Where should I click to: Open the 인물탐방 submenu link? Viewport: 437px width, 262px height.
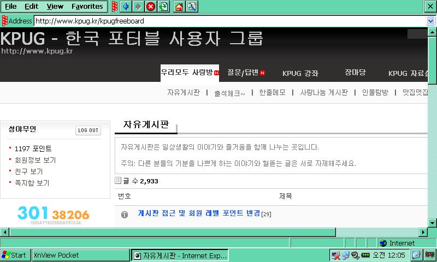pyautogui.click(x=375, y=92)
